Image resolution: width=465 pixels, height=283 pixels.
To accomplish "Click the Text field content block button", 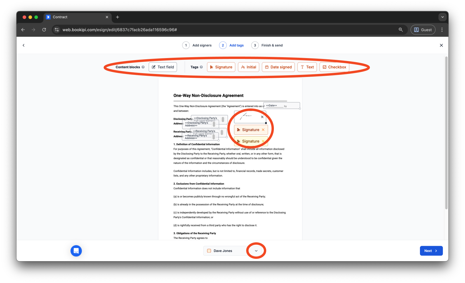I will (163, 67).
